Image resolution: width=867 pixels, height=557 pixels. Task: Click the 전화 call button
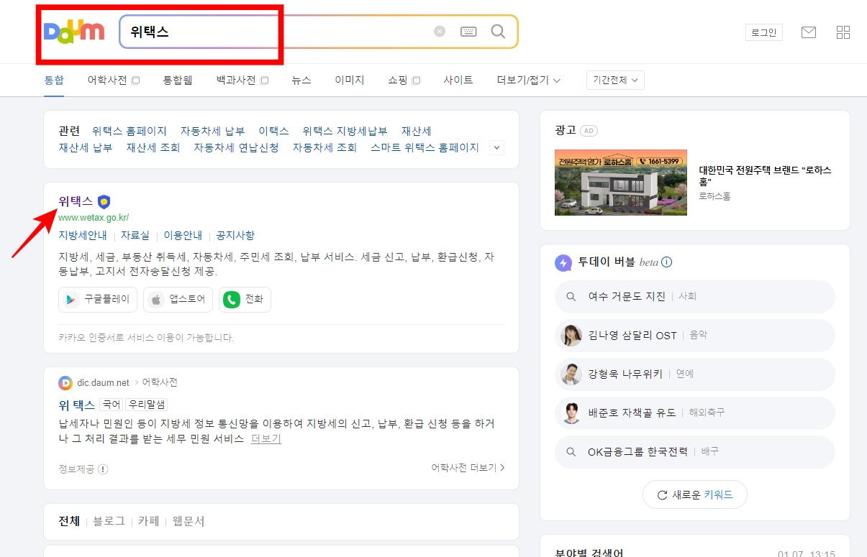tap(245, 300)
